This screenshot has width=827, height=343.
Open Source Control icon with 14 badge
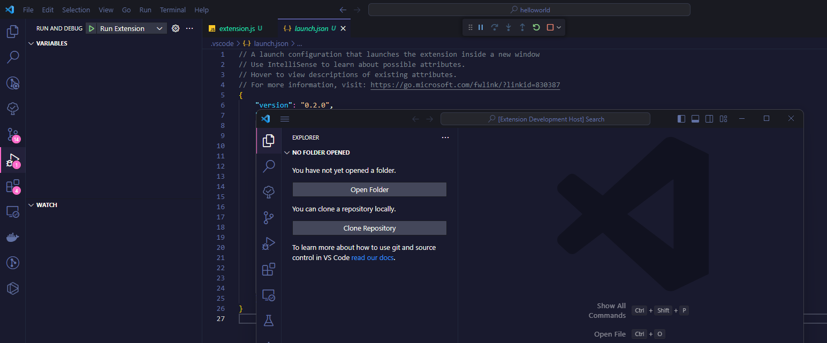tap(13, 134)
